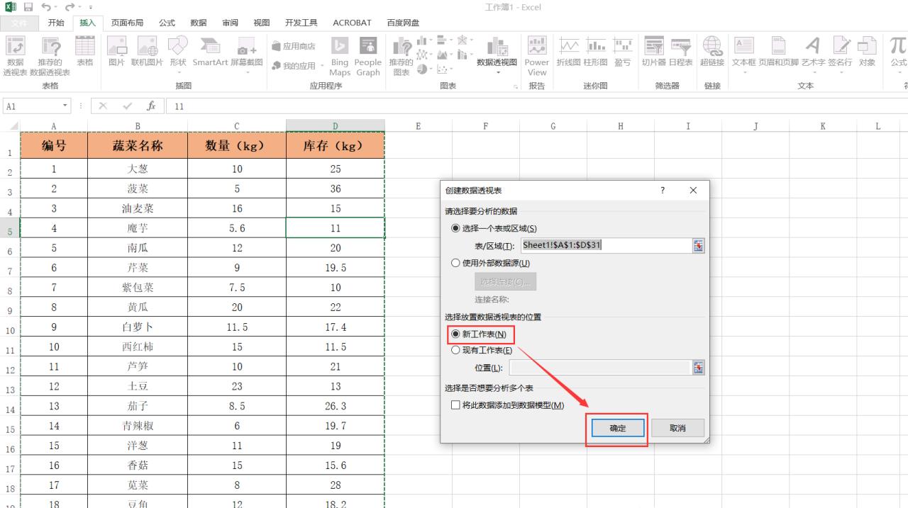Click the People Graph icon
The width and height of the screenshot is (908, 508).
point(368,55)
